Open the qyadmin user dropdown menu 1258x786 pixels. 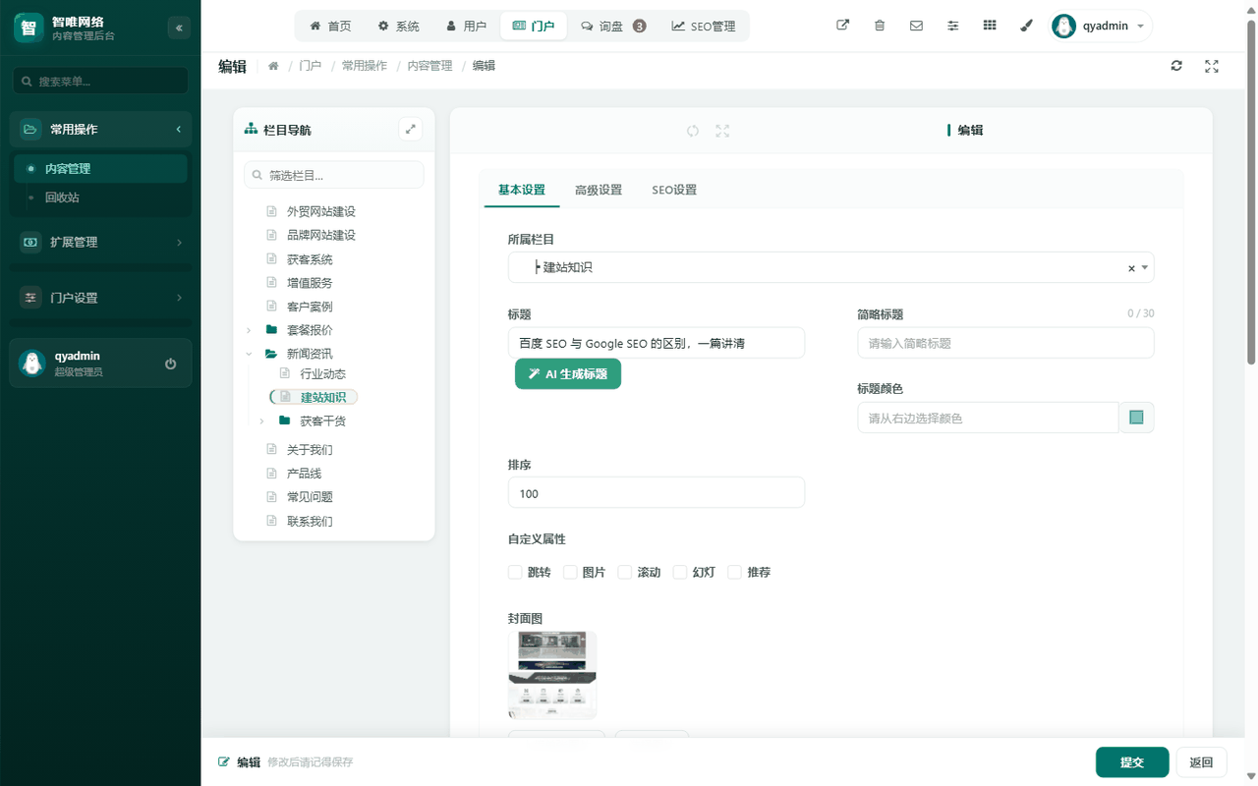[1101, 26]
